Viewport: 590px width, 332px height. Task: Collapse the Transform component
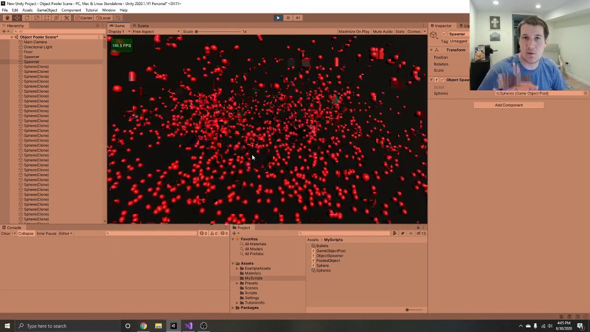coord(431,50)
